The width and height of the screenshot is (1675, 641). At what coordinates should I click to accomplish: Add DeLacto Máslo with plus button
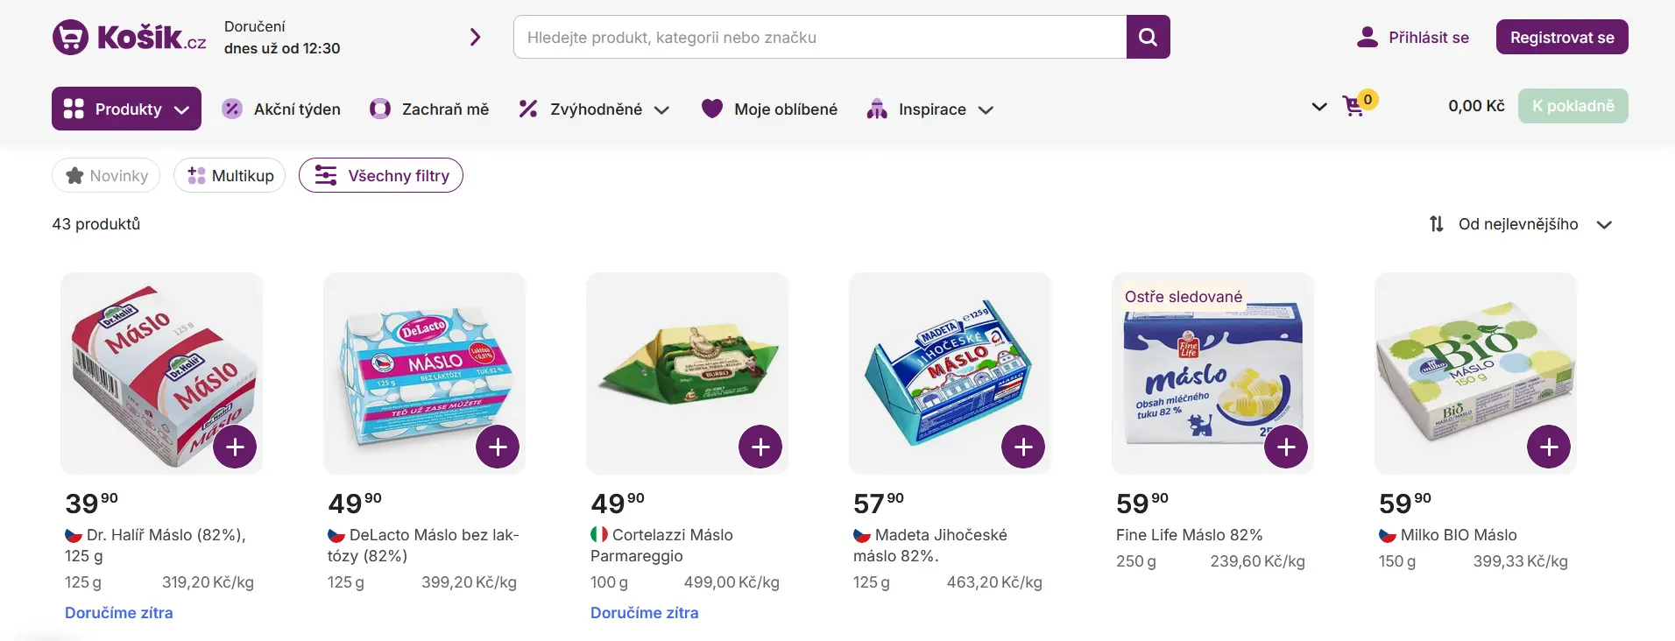[x=498, y=447]
